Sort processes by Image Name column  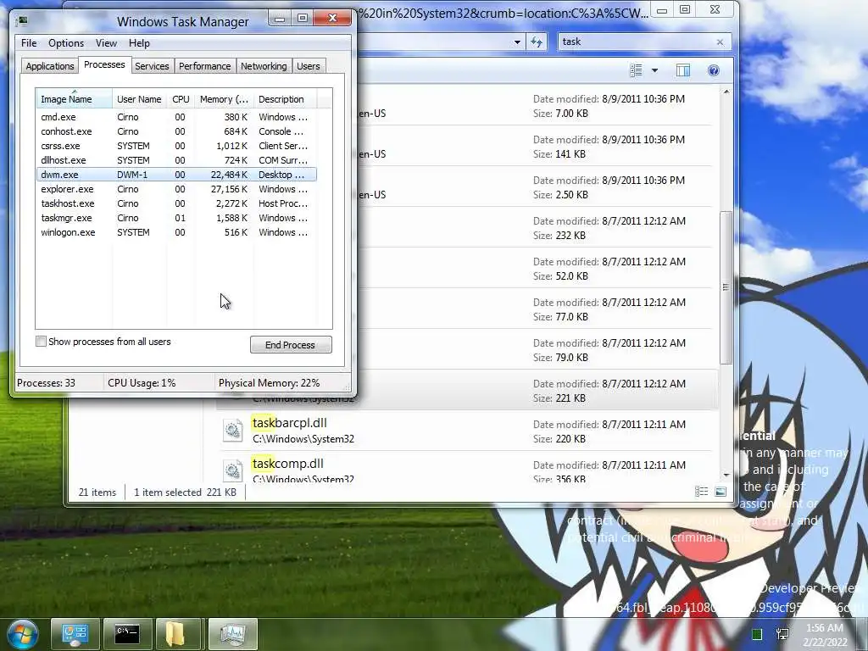[75, 99]
